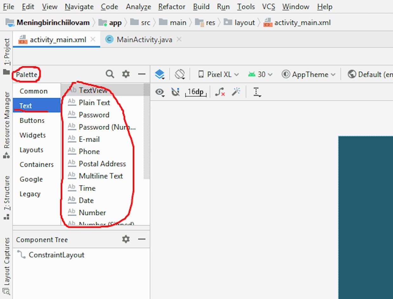Open the Edit menu
This screenshot has height=299, width=393.
click(x=28, y=7)
